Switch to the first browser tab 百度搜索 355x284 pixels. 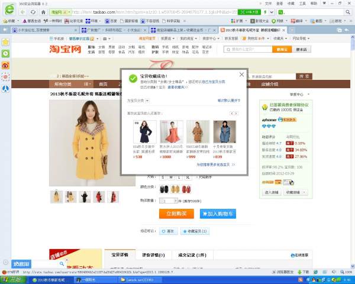[45, 30]
